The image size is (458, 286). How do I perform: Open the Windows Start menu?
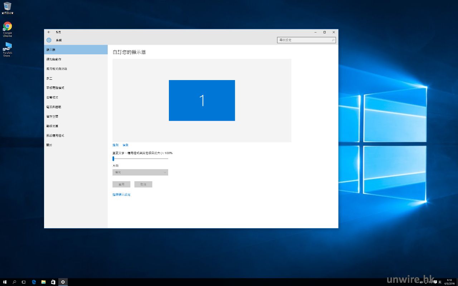click(x=5, y=282)
